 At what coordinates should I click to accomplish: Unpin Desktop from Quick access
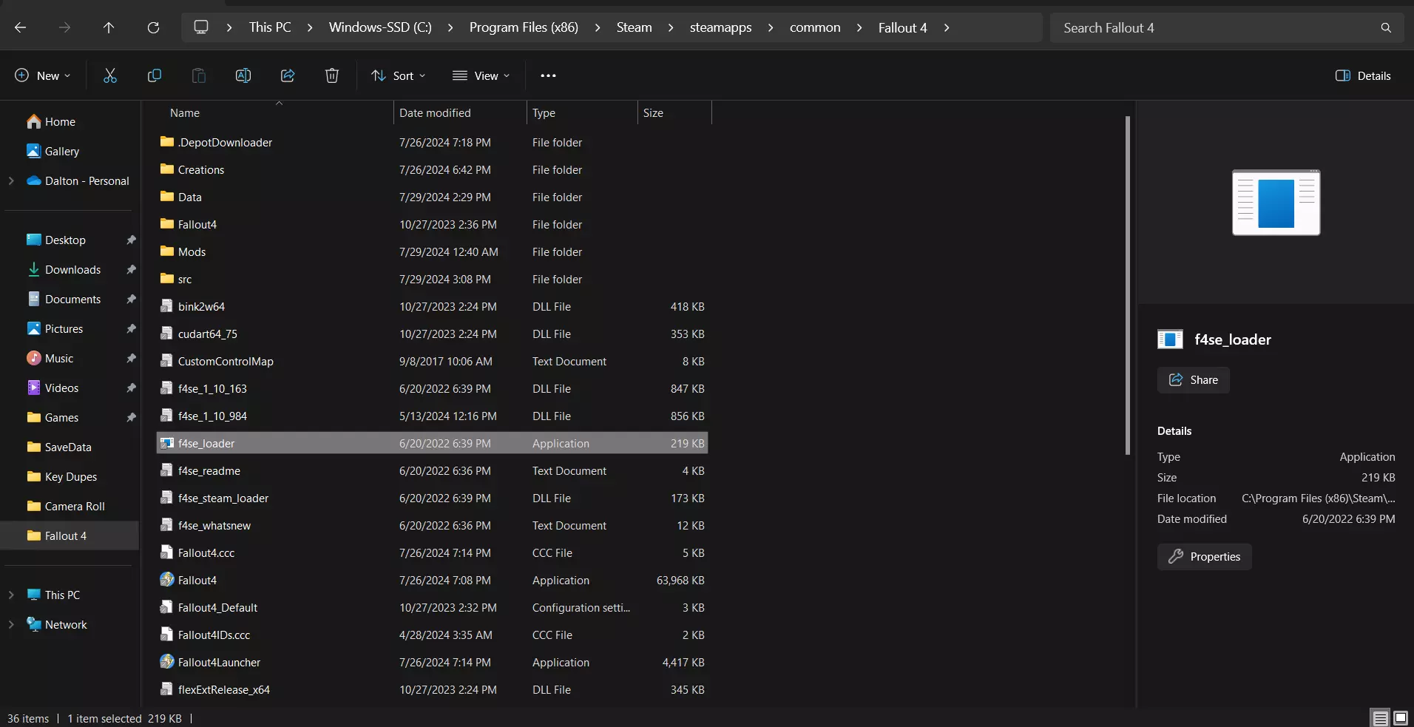pos(131,240)
